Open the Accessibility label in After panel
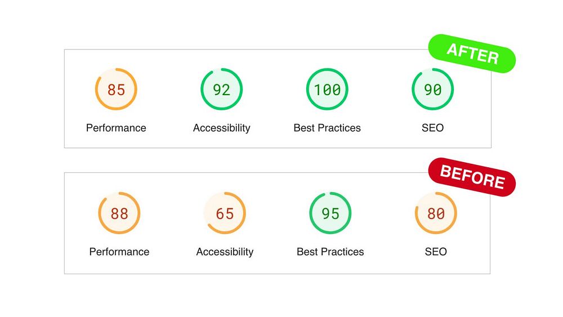Image resolution: width=563 pixels, height=317 pixels. (x=221, y=128)
